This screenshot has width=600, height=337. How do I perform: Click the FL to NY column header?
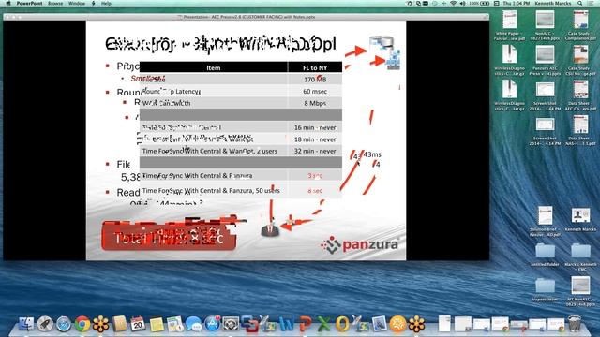tap(315, 67)
